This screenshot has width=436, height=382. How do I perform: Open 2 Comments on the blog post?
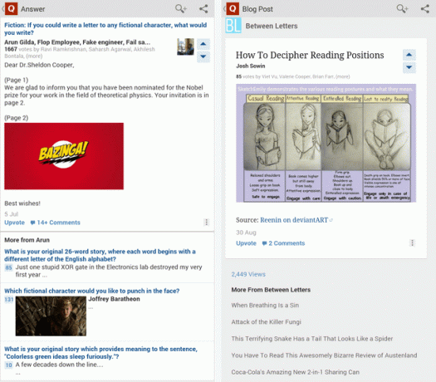coord(284,243)
